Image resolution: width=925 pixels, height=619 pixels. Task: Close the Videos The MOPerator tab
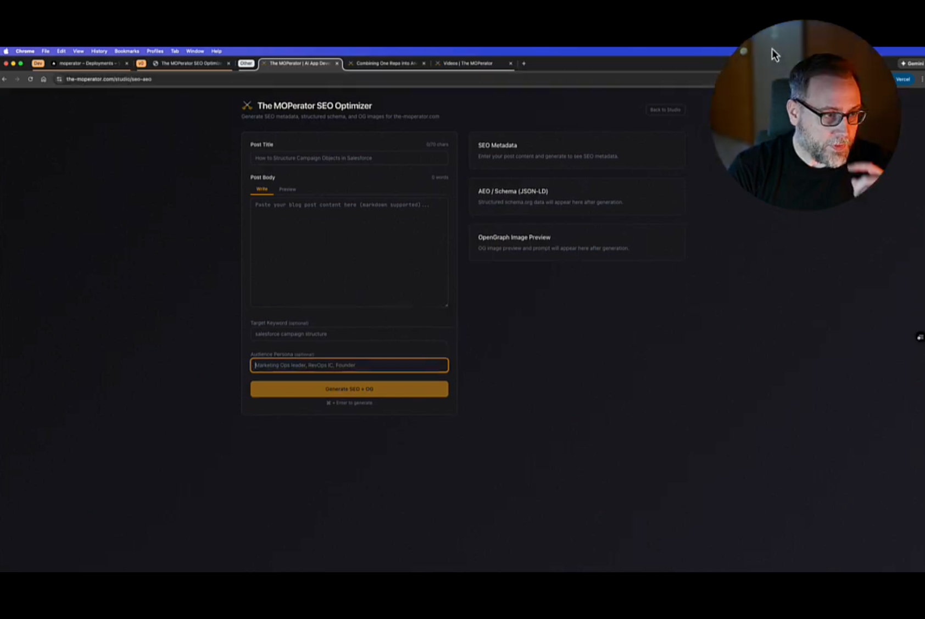(x=510, y=63)
